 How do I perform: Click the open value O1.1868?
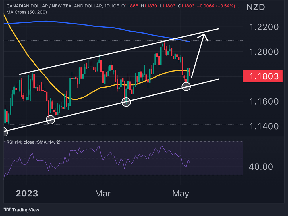[130, 6]
